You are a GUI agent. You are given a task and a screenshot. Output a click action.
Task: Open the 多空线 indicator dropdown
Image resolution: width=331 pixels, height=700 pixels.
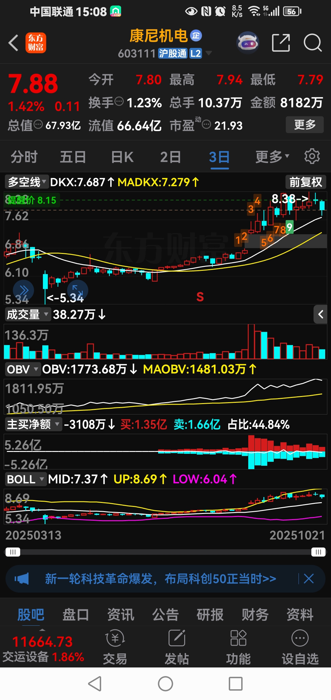pos(27,182)
